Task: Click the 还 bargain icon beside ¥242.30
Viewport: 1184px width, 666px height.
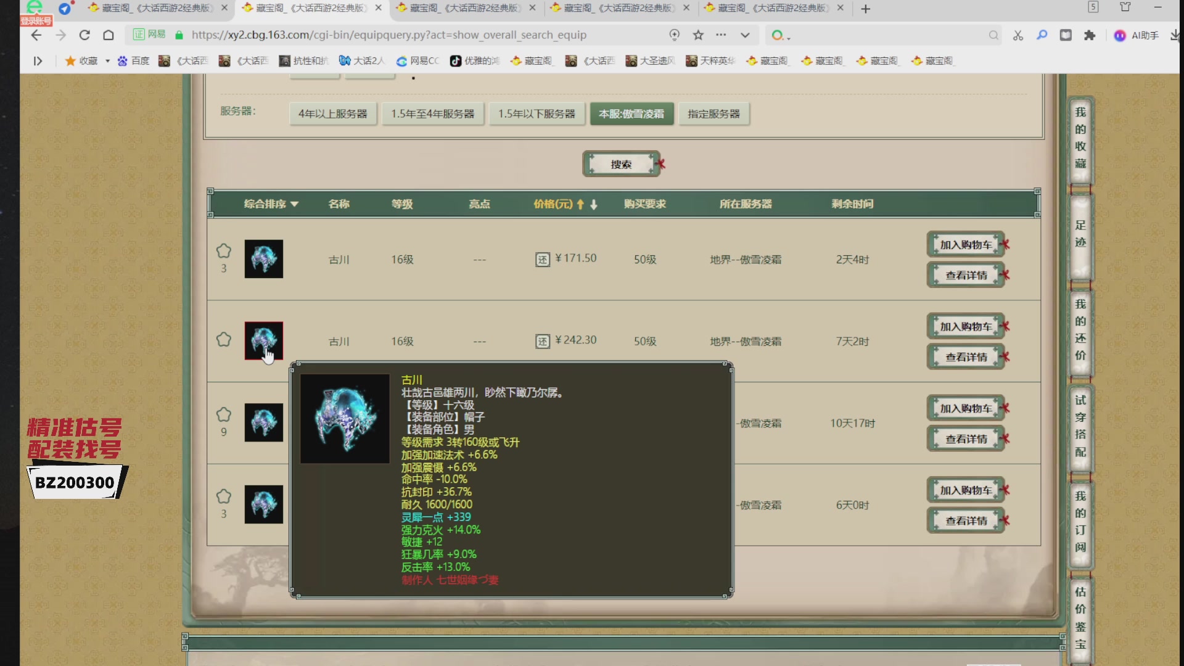Action: [542, 342]
